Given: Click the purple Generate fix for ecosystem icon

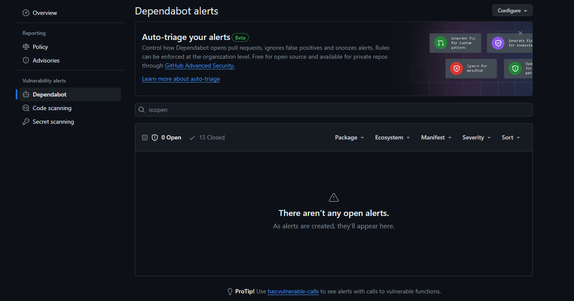Looking at the screenshot, I should [x=498, y=43].
